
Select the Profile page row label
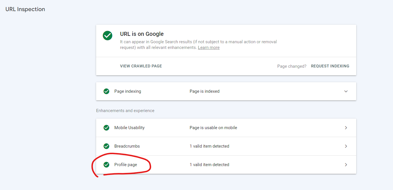tap(125, 165)
